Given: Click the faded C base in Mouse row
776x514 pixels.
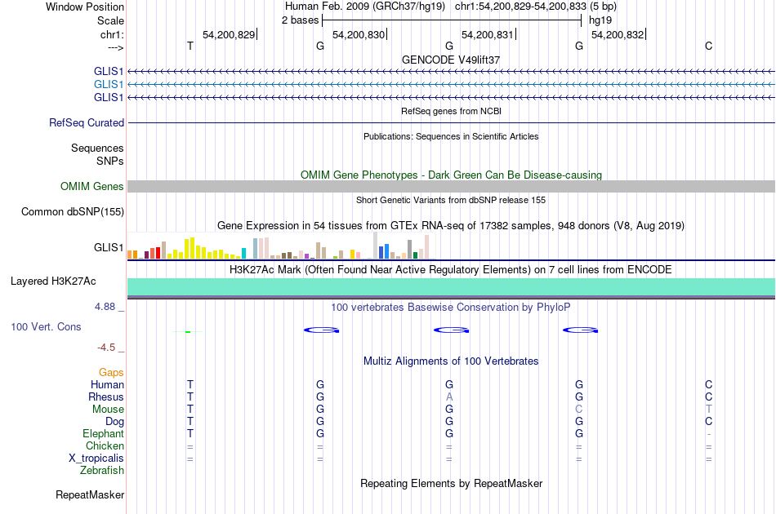Looking at the screenshot, I should coord(579,410).
